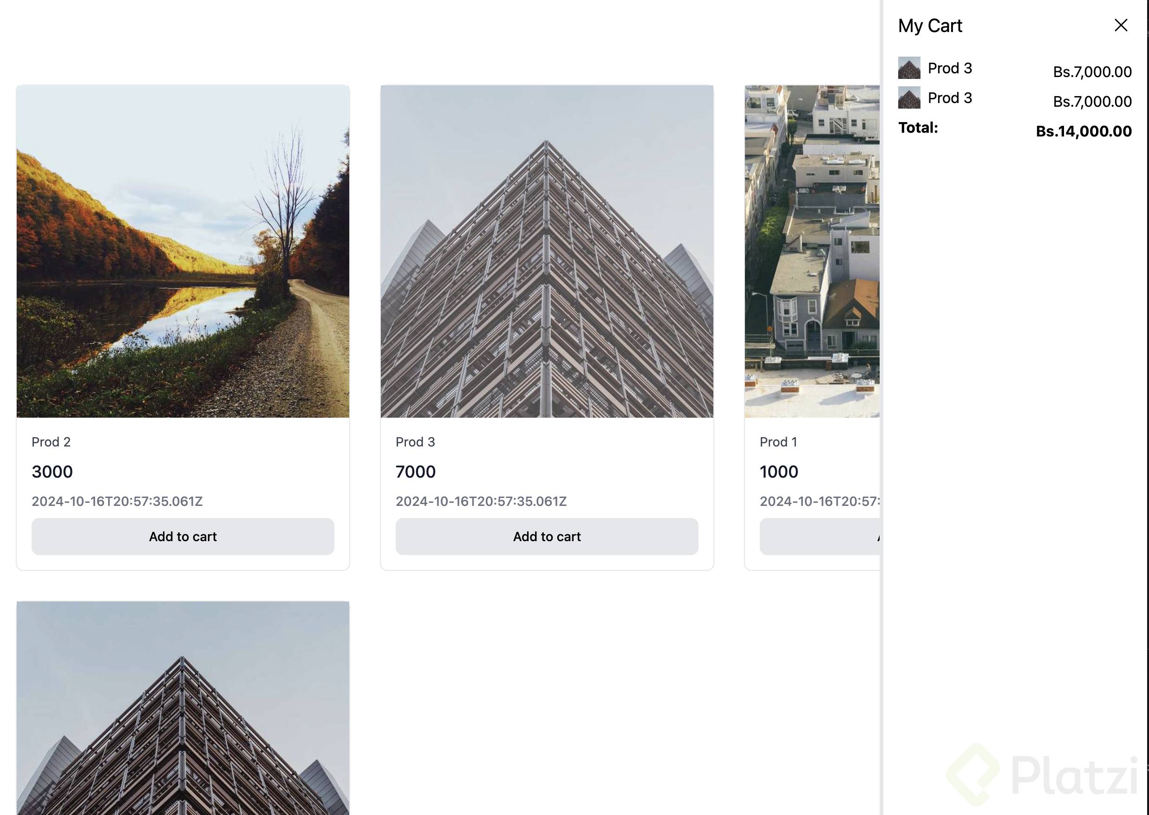The width and height of the screenshot is (1149, 815).
Task: Open the Prod 2 lake landscape image
Action: pyautogui.click(x=183, y=252)
